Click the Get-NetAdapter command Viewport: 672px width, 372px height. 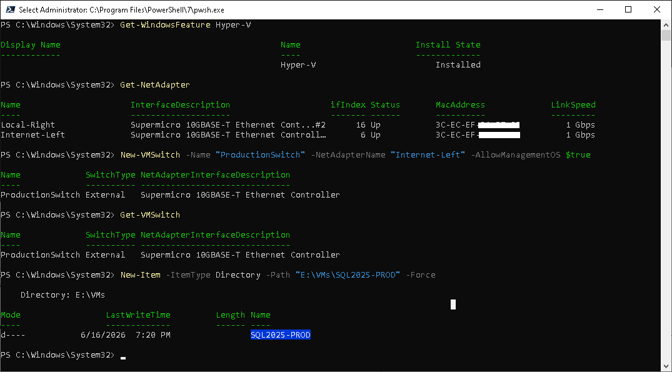point(154,85)
